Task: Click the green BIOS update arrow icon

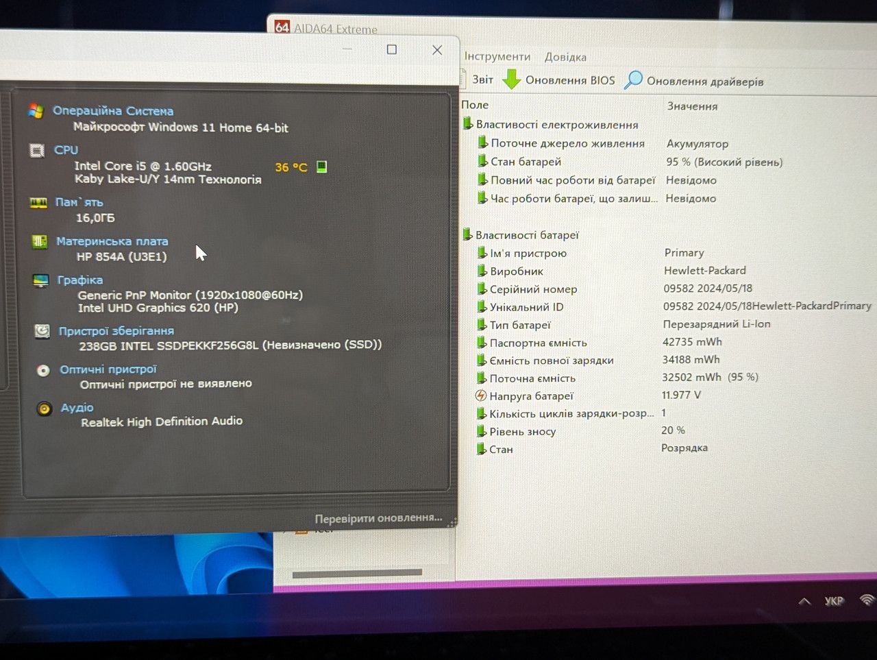Action: tap(511, 80)
